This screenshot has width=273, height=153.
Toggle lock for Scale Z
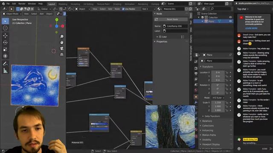coord(227,110)
